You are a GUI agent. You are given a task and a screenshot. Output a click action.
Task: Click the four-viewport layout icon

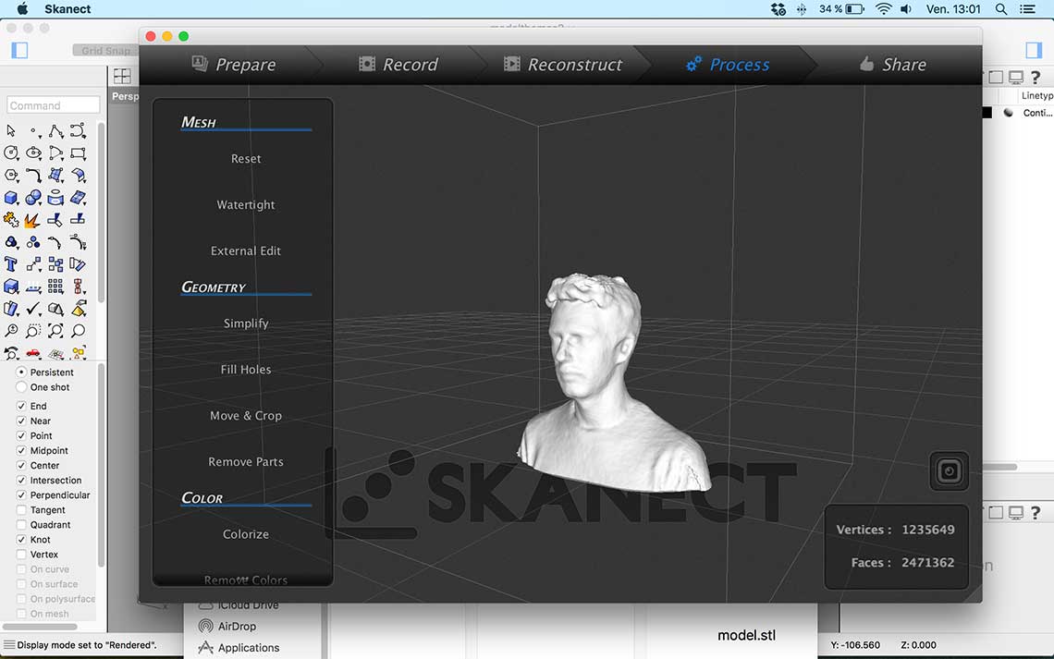[122, 76]
